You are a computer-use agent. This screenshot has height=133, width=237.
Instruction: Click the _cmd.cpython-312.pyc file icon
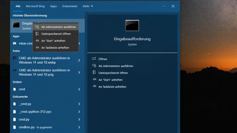(x=14, y=112)
